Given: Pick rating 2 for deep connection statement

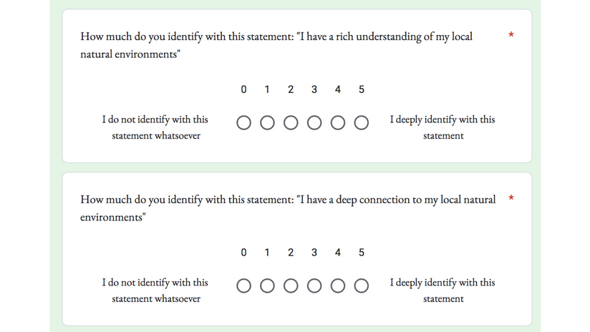Looking at the screenshot, I should click(291, 286).
